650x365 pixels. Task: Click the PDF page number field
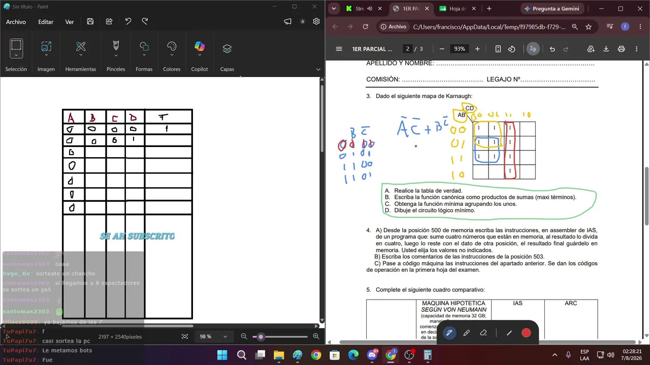point(407,49)
